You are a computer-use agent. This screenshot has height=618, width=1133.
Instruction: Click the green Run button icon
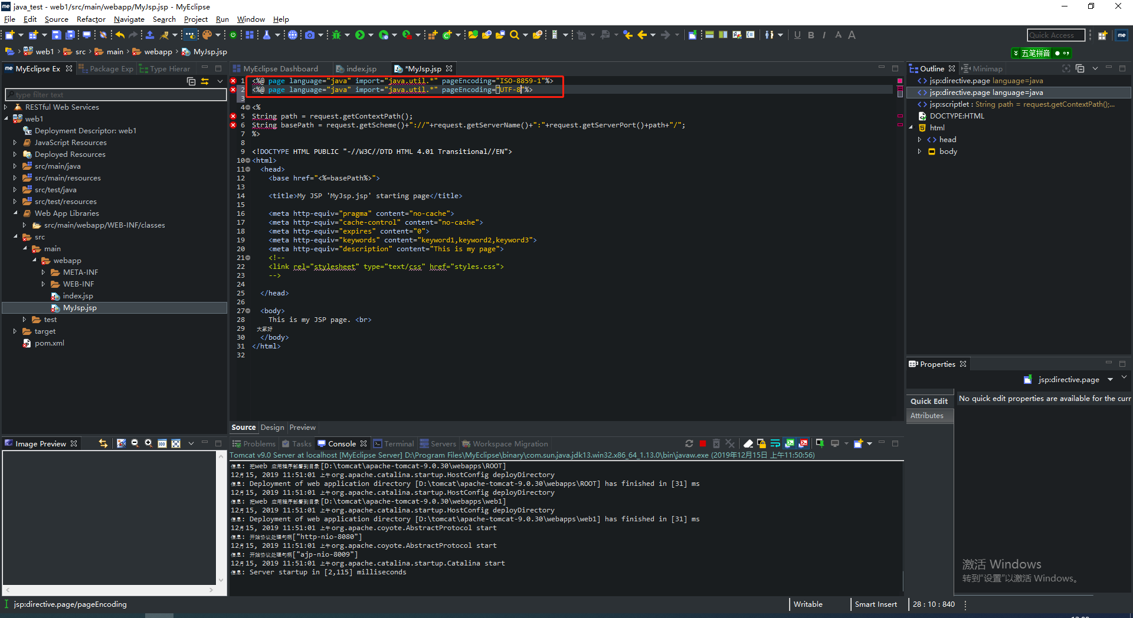(x=360, y=35)
